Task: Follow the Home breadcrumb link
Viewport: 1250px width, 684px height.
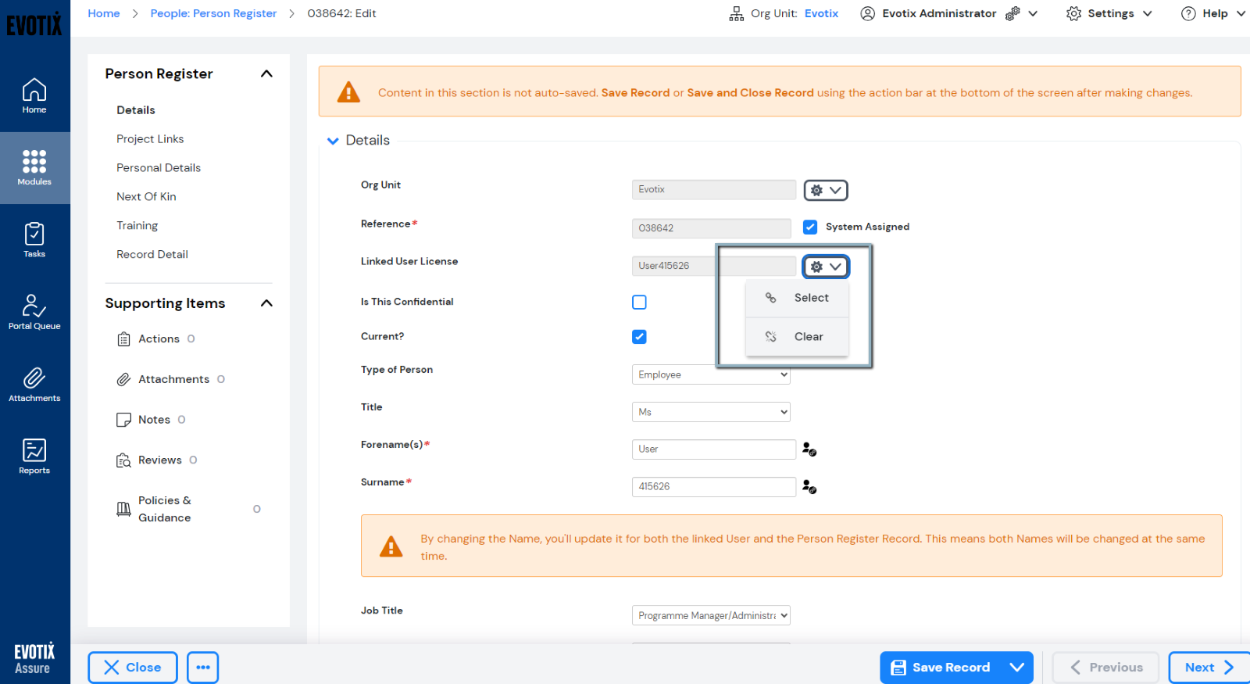Action: [104, 13]
